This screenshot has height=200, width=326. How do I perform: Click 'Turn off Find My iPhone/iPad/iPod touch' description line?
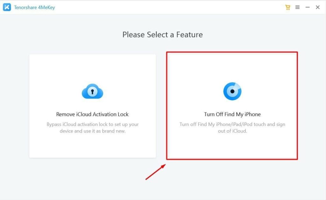click(232, 124)
